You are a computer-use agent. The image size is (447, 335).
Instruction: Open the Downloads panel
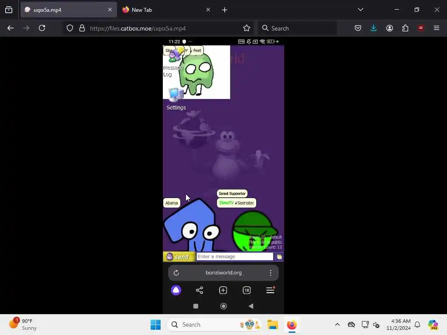[x=374, y=28]
